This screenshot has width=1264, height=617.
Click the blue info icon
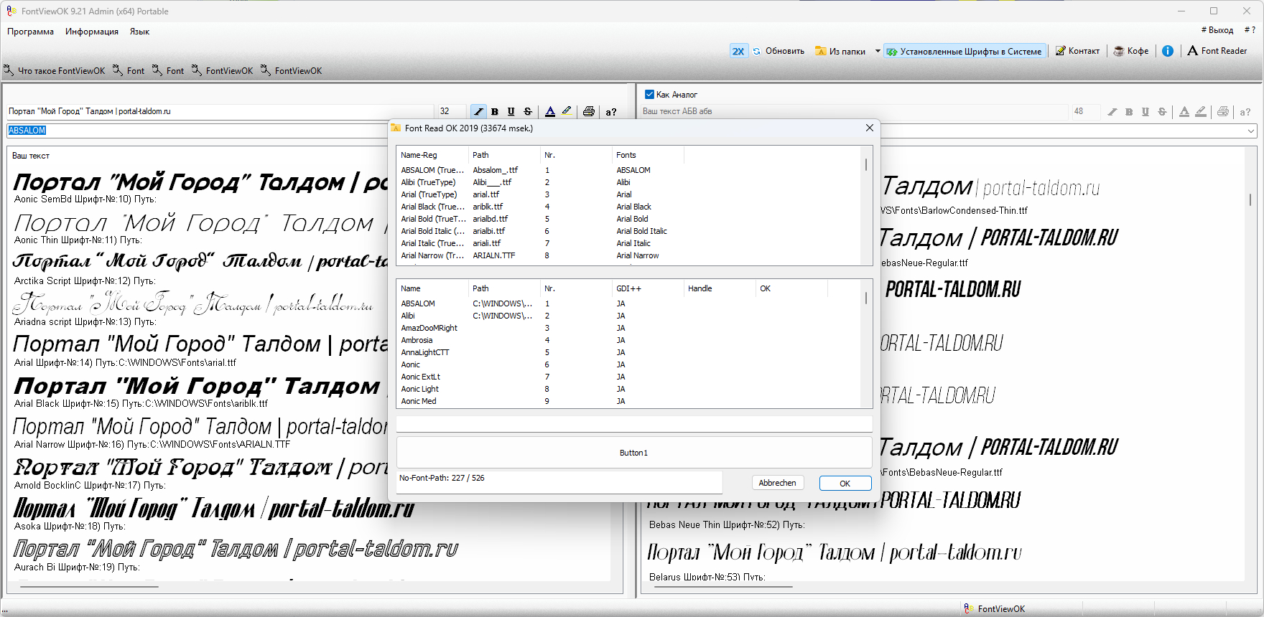[1168, 51]
